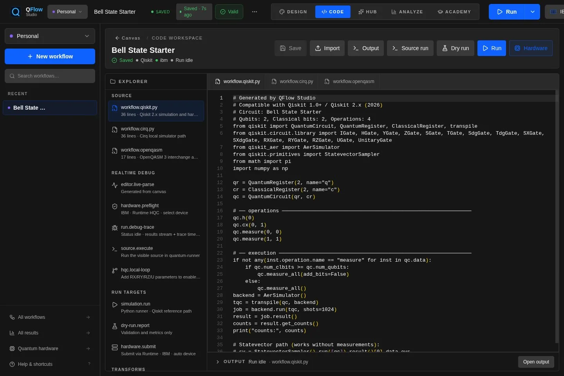Viewport: 564px width, 376px height.
Task: Click the disabled Save button
Action: pyautogui.click(x=291, y=48)
